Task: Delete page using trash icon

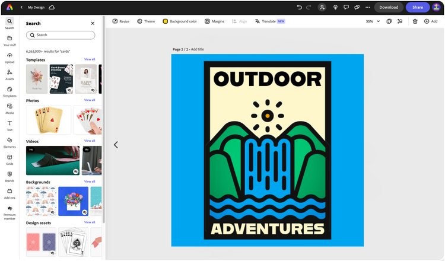Action: [x=415, y=21]
